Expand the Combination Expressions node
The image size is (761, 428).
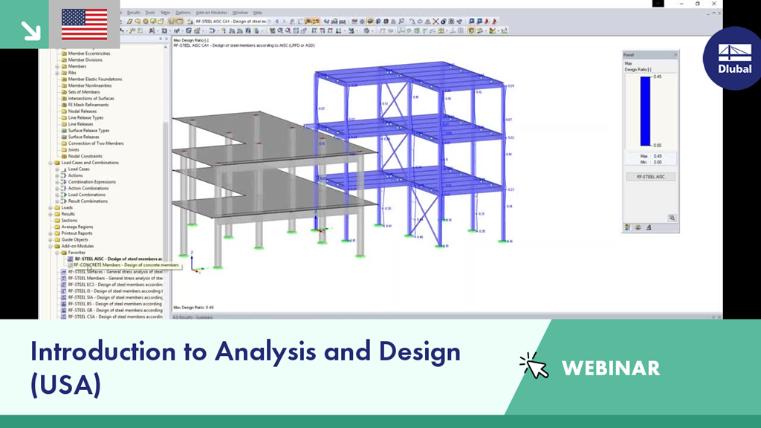(x=57, y=182)
